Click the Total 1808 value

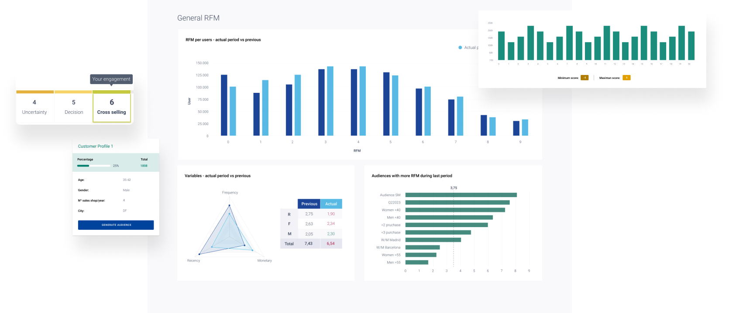(144, 166)
